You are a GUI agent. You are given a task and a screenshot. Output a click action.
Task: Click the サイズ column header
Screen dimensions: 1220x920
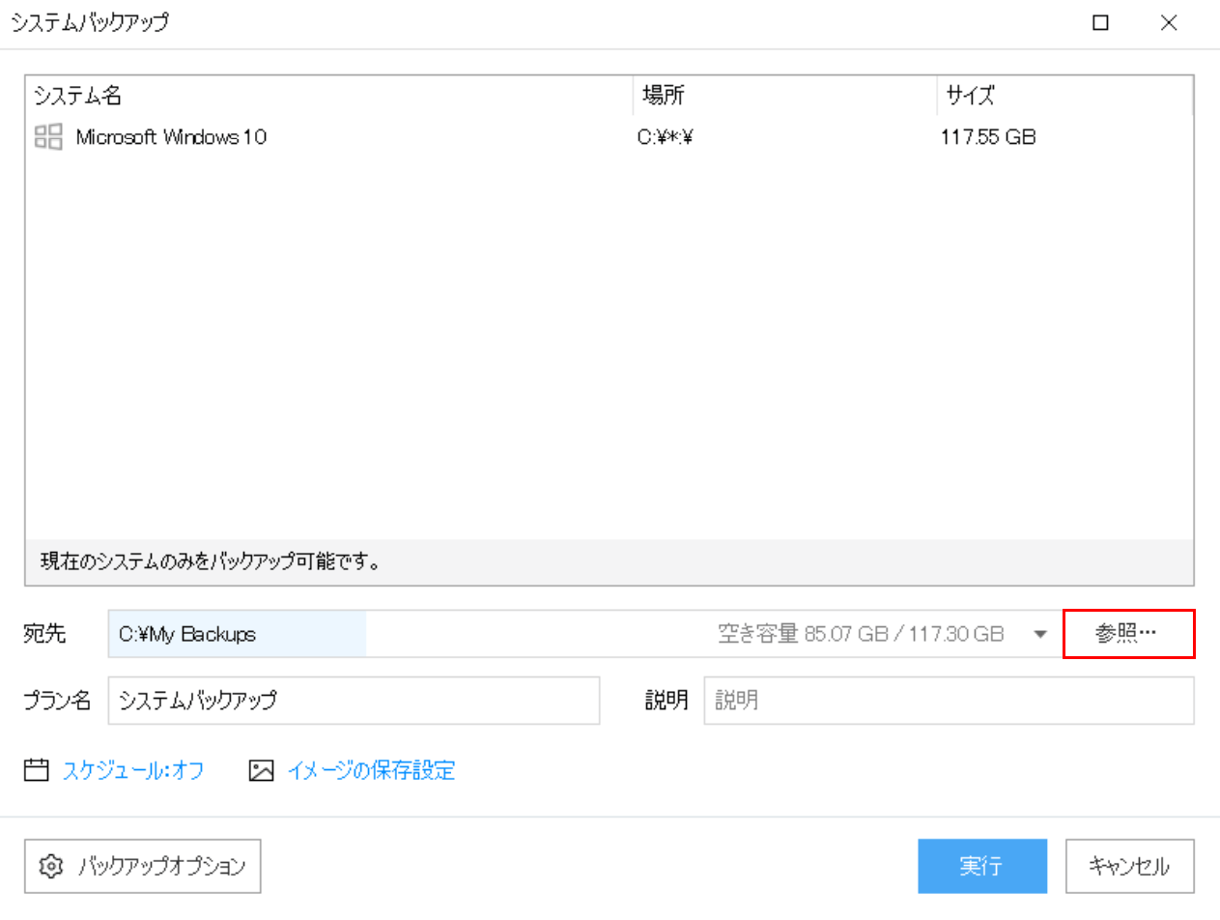pyautogui.click(x=970, y=96)
